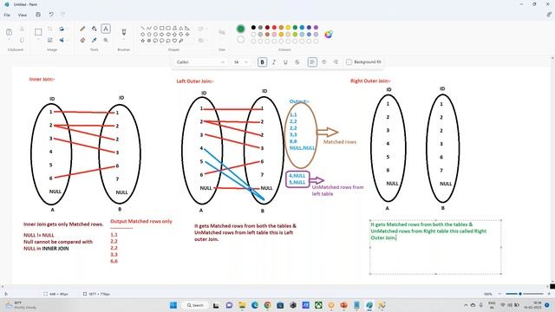Open the Calibri font family dropdown
The width and height of the screenshot is (555, 312).
[x=200, y=62]
